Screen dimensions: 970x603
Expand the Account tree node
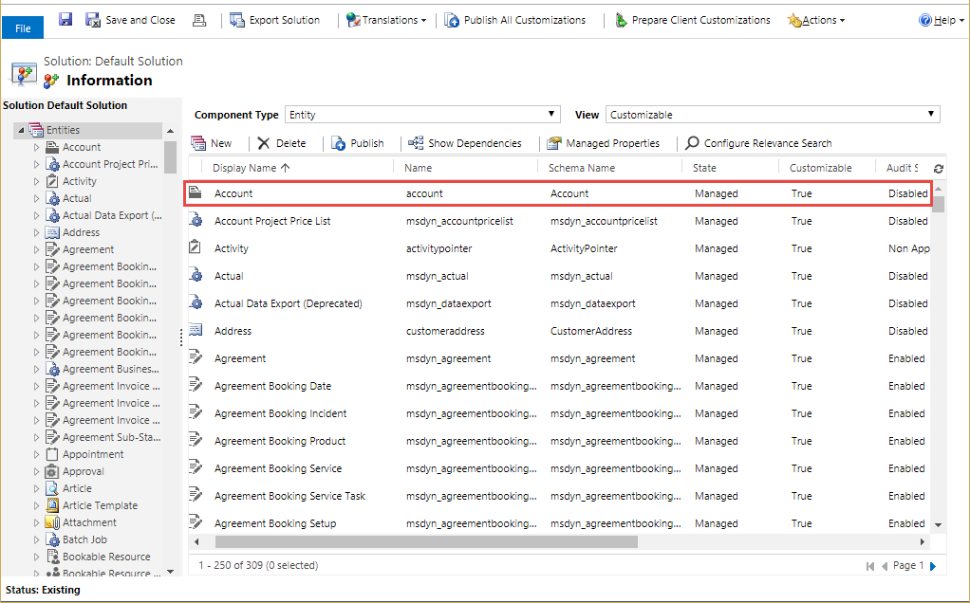pos(37,147)
